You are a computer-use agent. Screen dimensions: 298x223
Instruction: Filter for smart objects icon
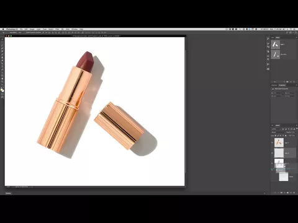pyautogui.click(x=294, y=129)
